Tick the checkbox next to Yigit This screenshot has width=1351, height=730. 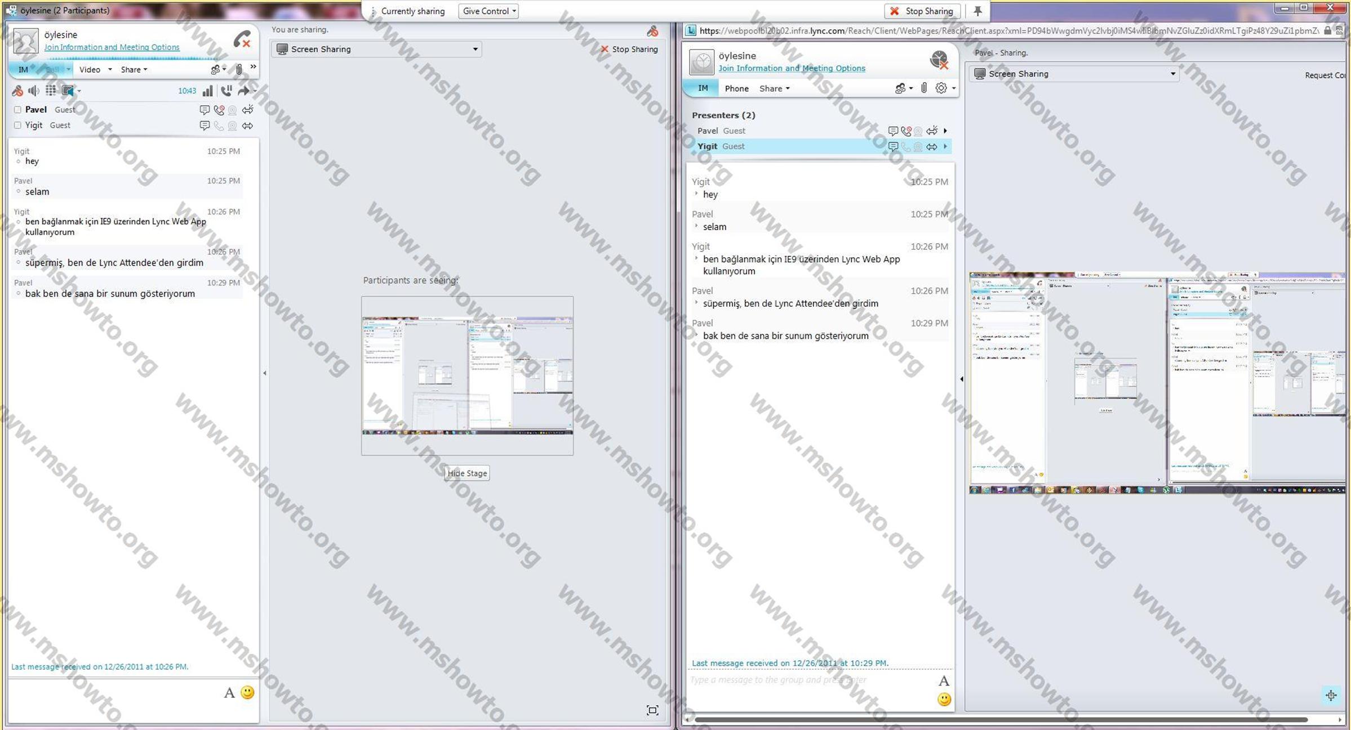[17, 126]
